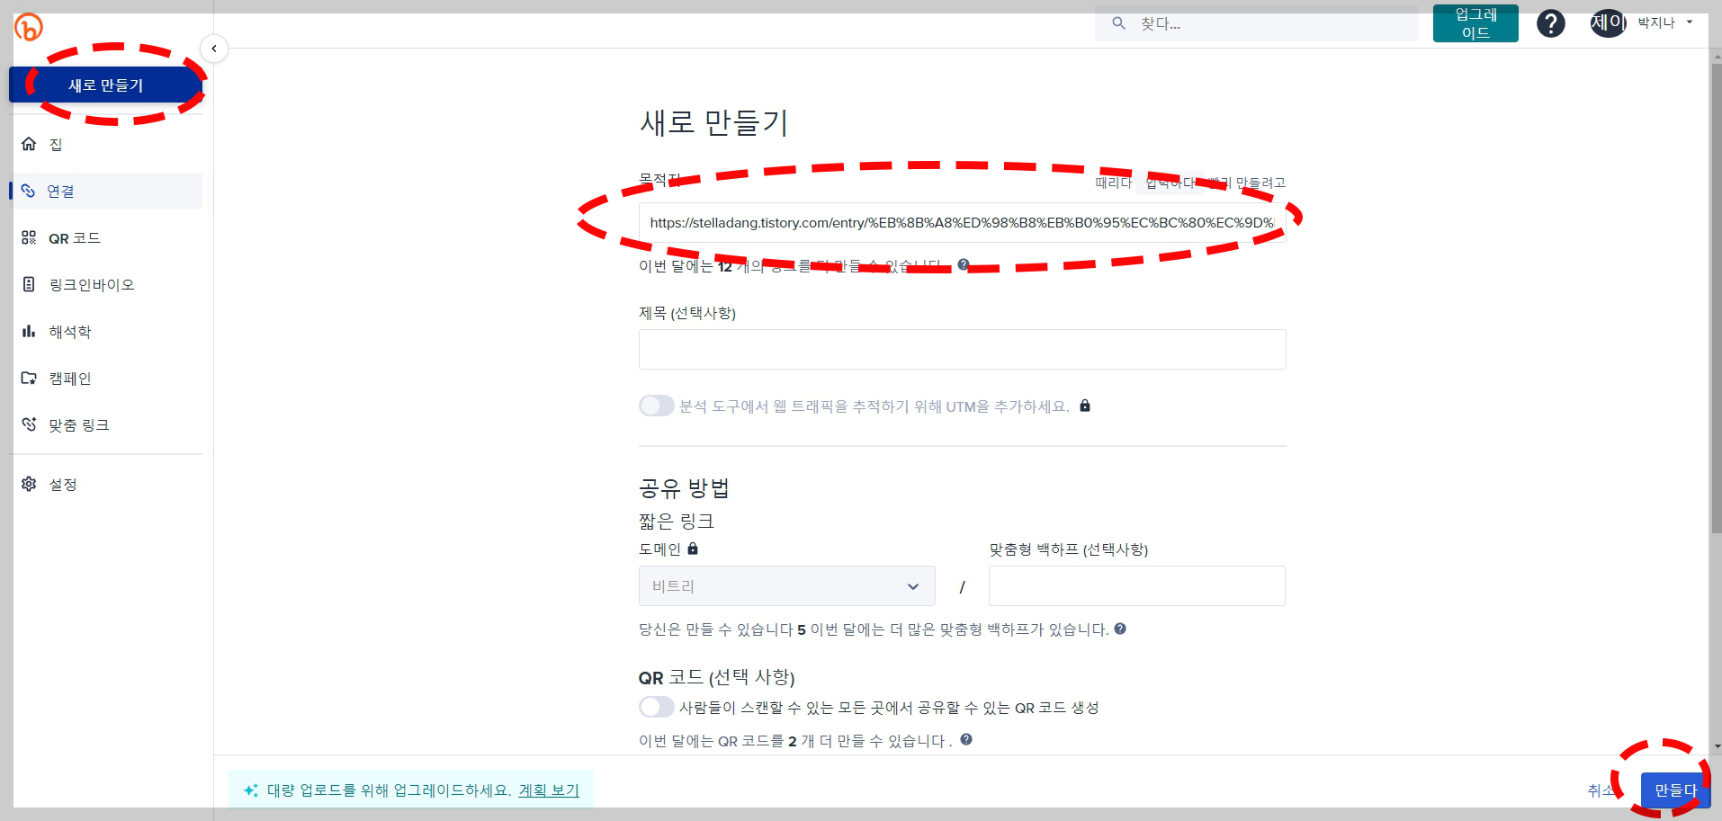
Task: Click the 업그레이드 button
Action: click(1475, 22)
